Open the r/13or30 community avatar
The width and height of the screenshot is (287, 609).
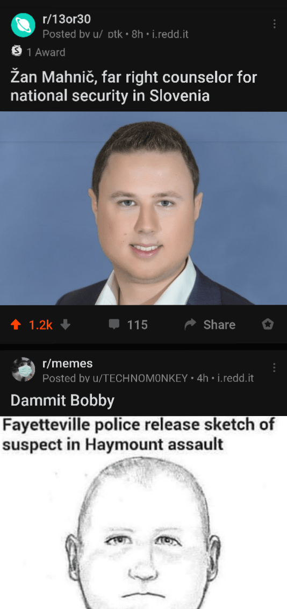[x=23, y=25]
